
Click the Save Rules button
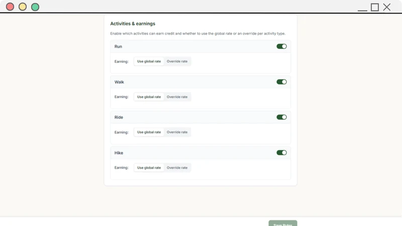pos(283,223)
